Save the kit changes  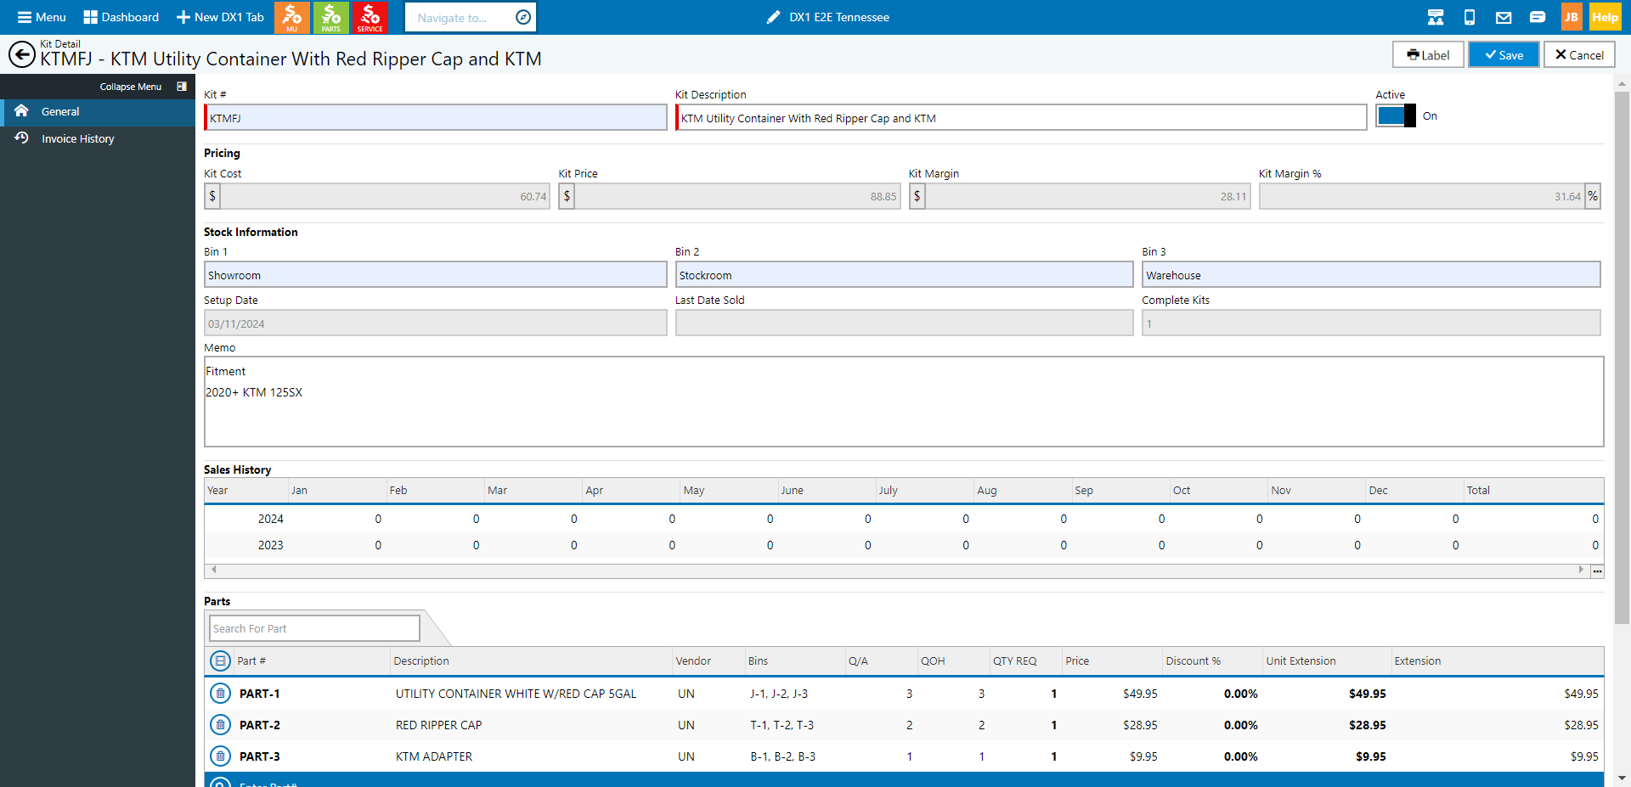[1504, 55]
